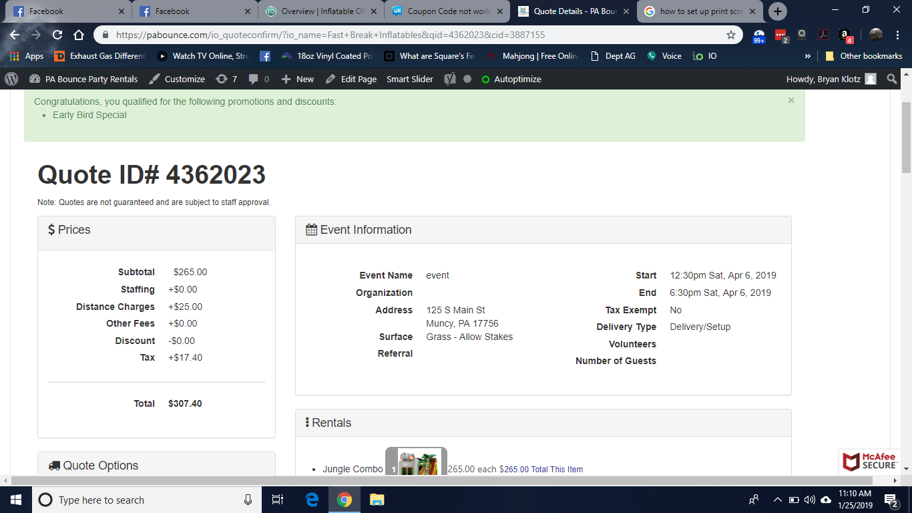Screen dimensions: 912x513
Task: Open the admin bar search magnifier
Action: pyautogui.click(x=892, y=79)
